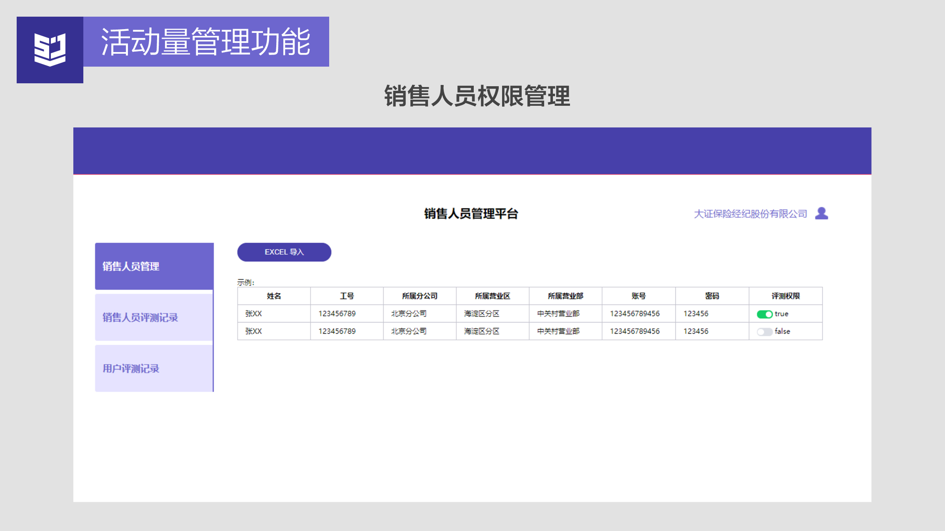
Task: Click the 工号 column header
Action: 347,296
